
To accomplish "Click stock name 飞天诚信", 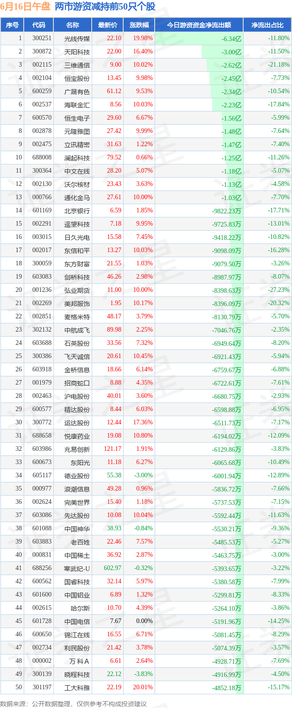I will (77, 356).
